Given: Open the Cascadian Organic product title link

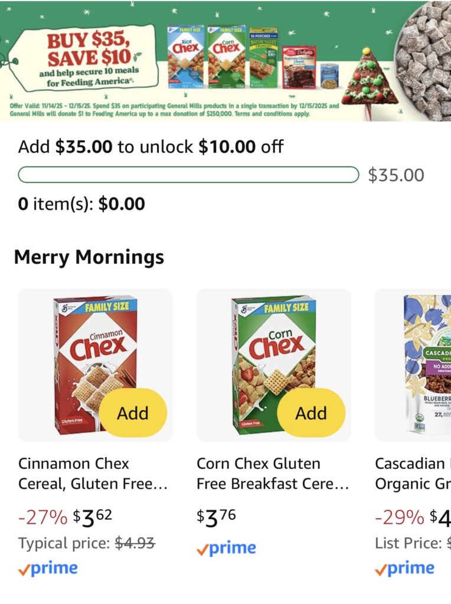Looking at the screenshot, I should [x=412, y=474].
